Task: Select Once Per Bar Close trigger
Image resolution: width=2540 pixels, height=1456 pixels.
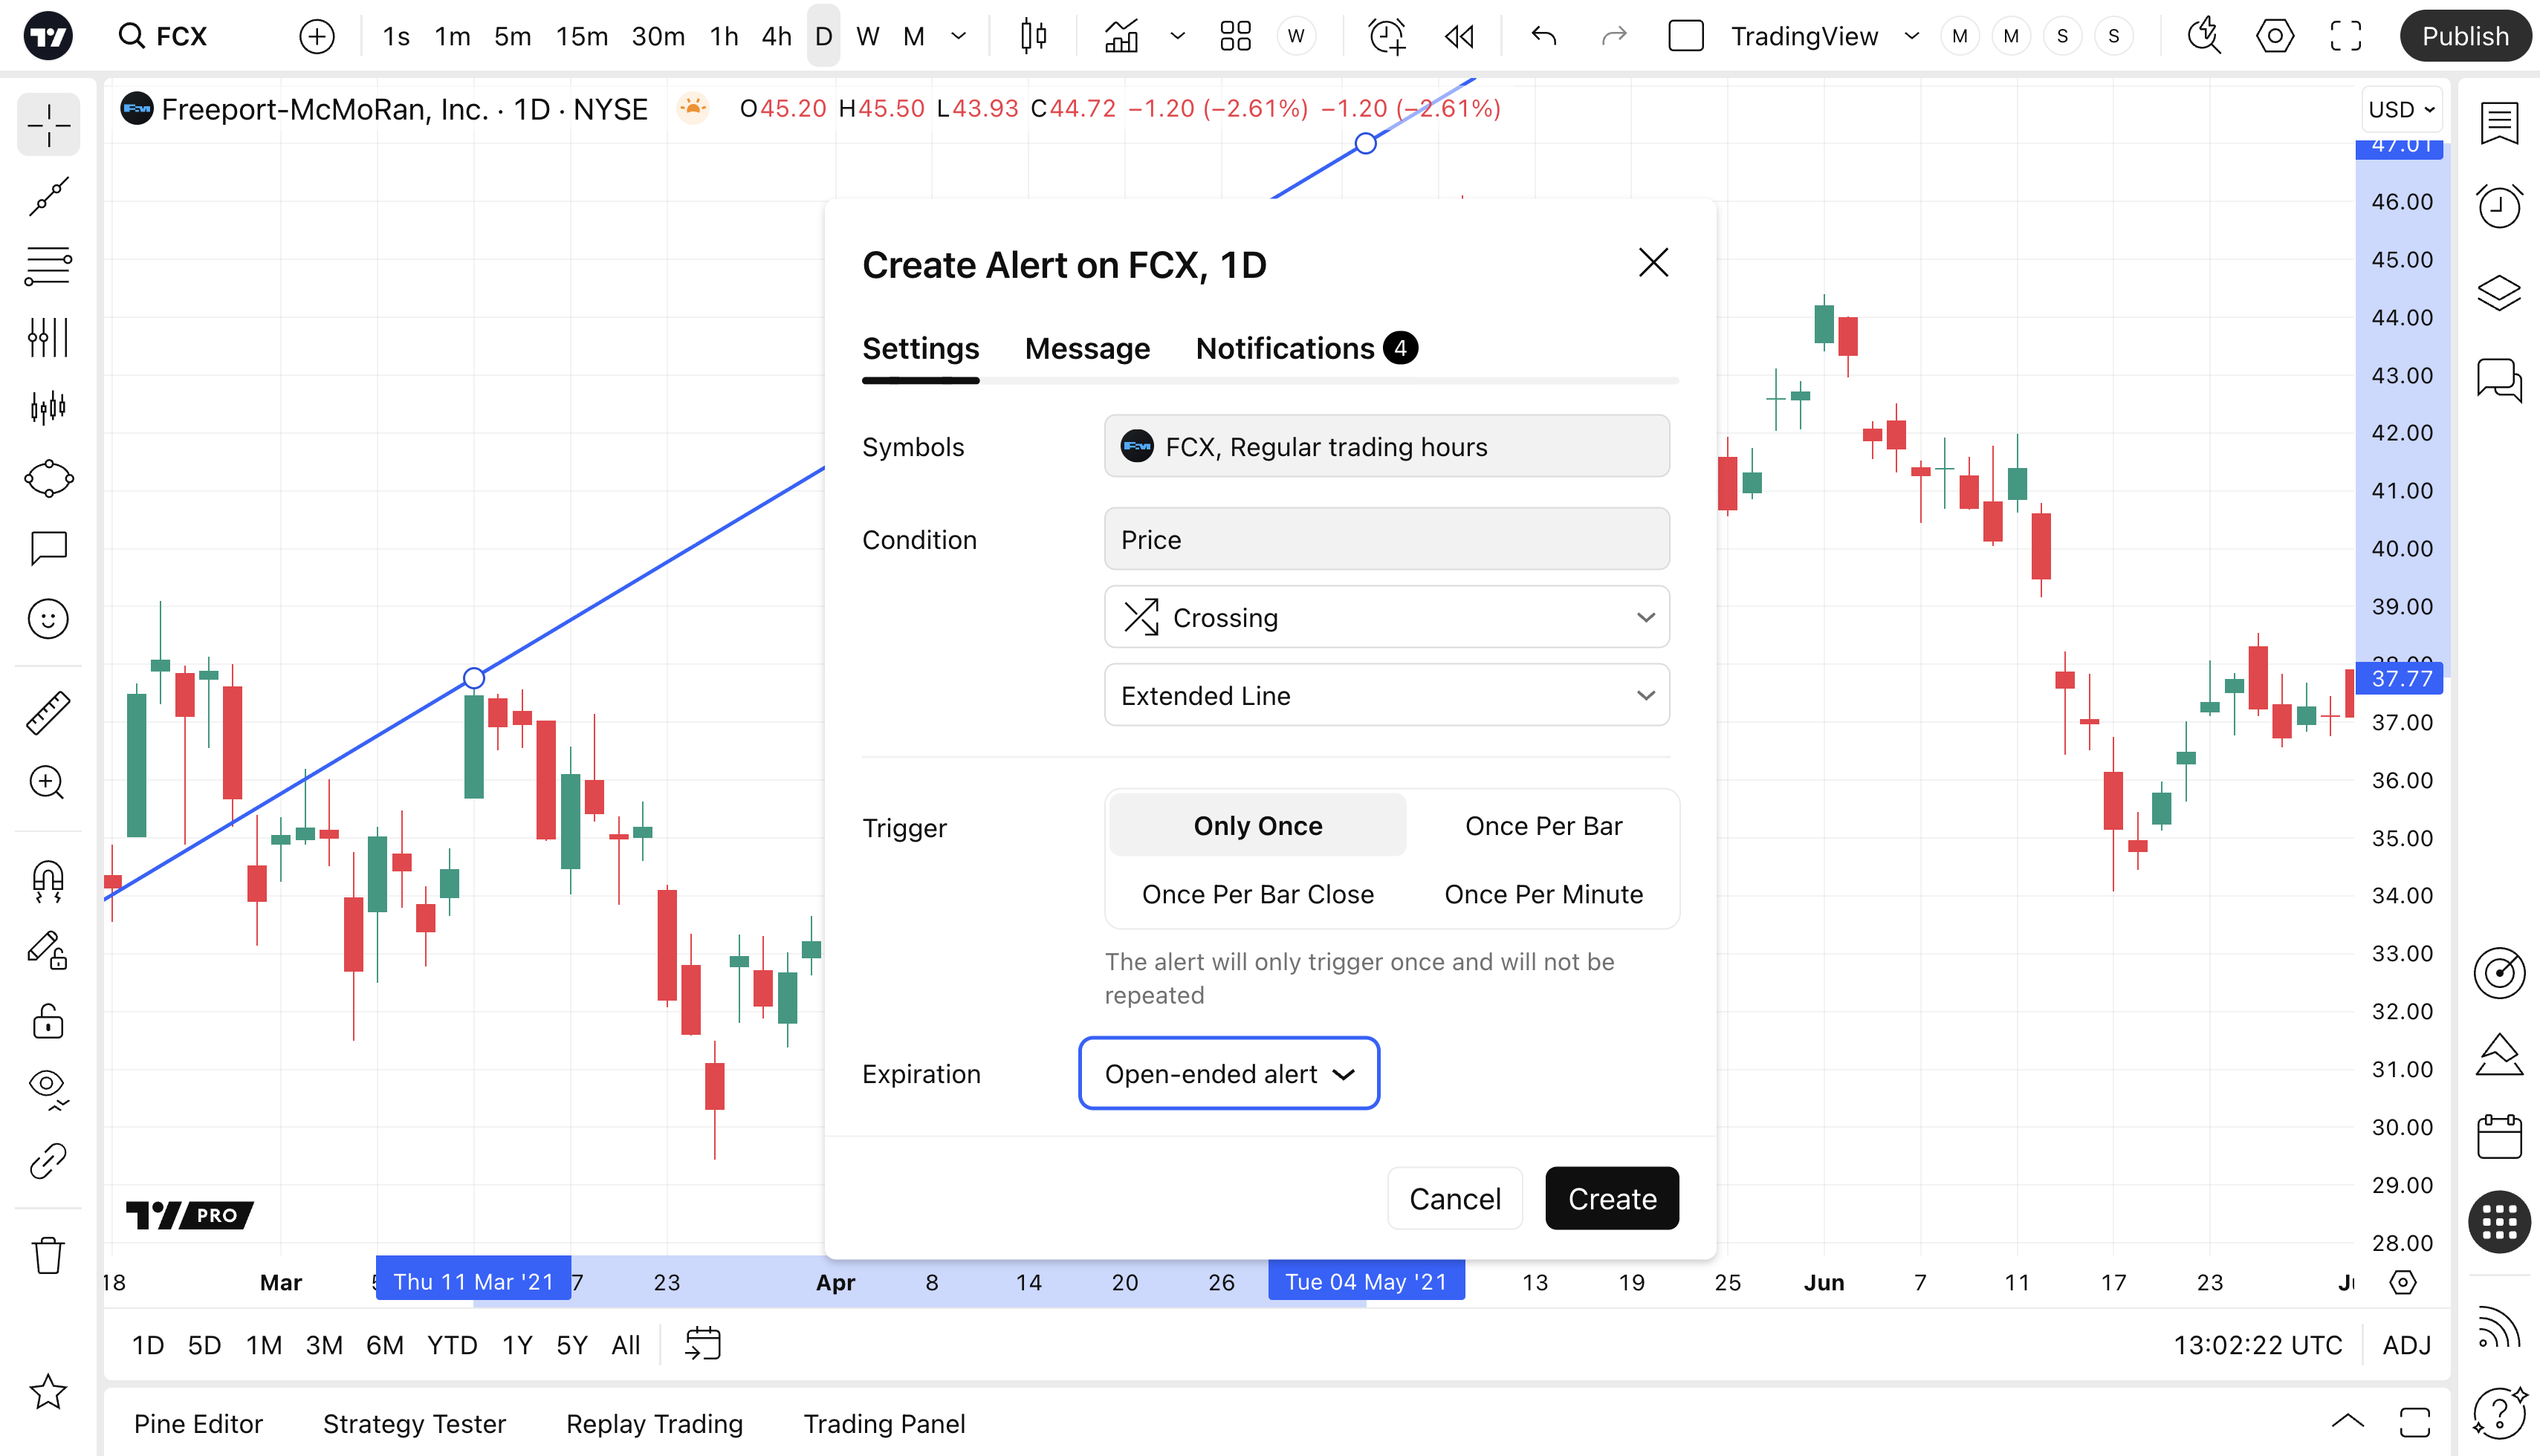Action: point(1257,894)
